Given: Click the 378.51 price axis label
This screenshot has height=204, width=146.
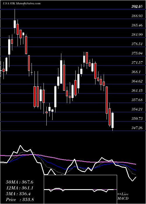Looking at the screenshot, I should pyautogui.click(x=137, y=44).
